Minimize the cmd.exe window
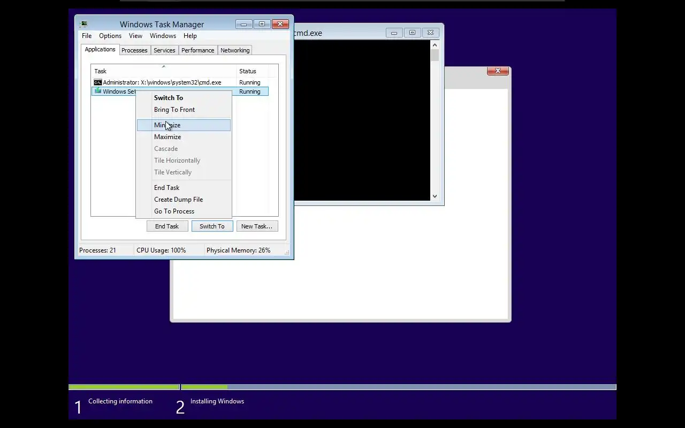 (x=394, y=33)
